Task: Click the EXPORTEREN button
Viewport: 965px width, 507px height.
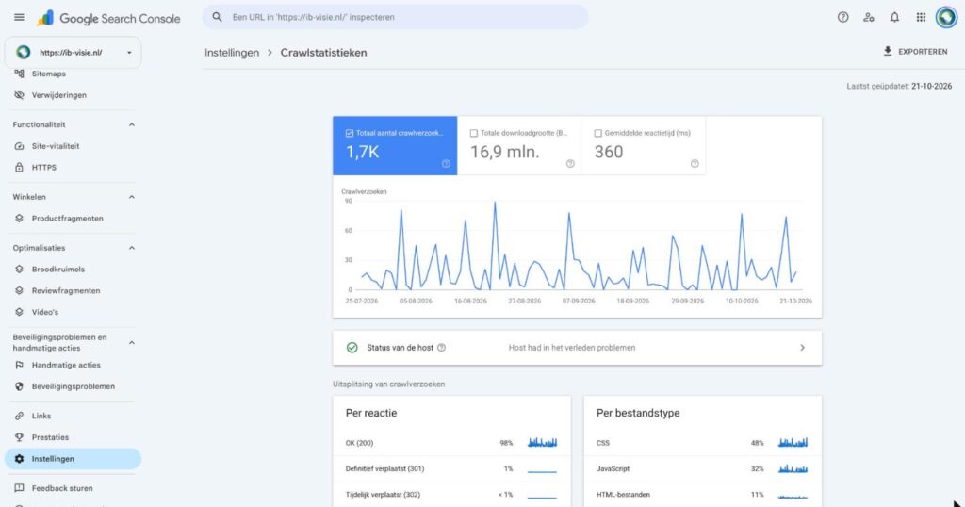Action: (x=915, y=52)
